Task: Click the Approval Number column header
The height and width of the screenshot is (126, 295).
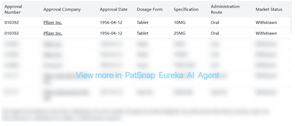Action: 13,9
